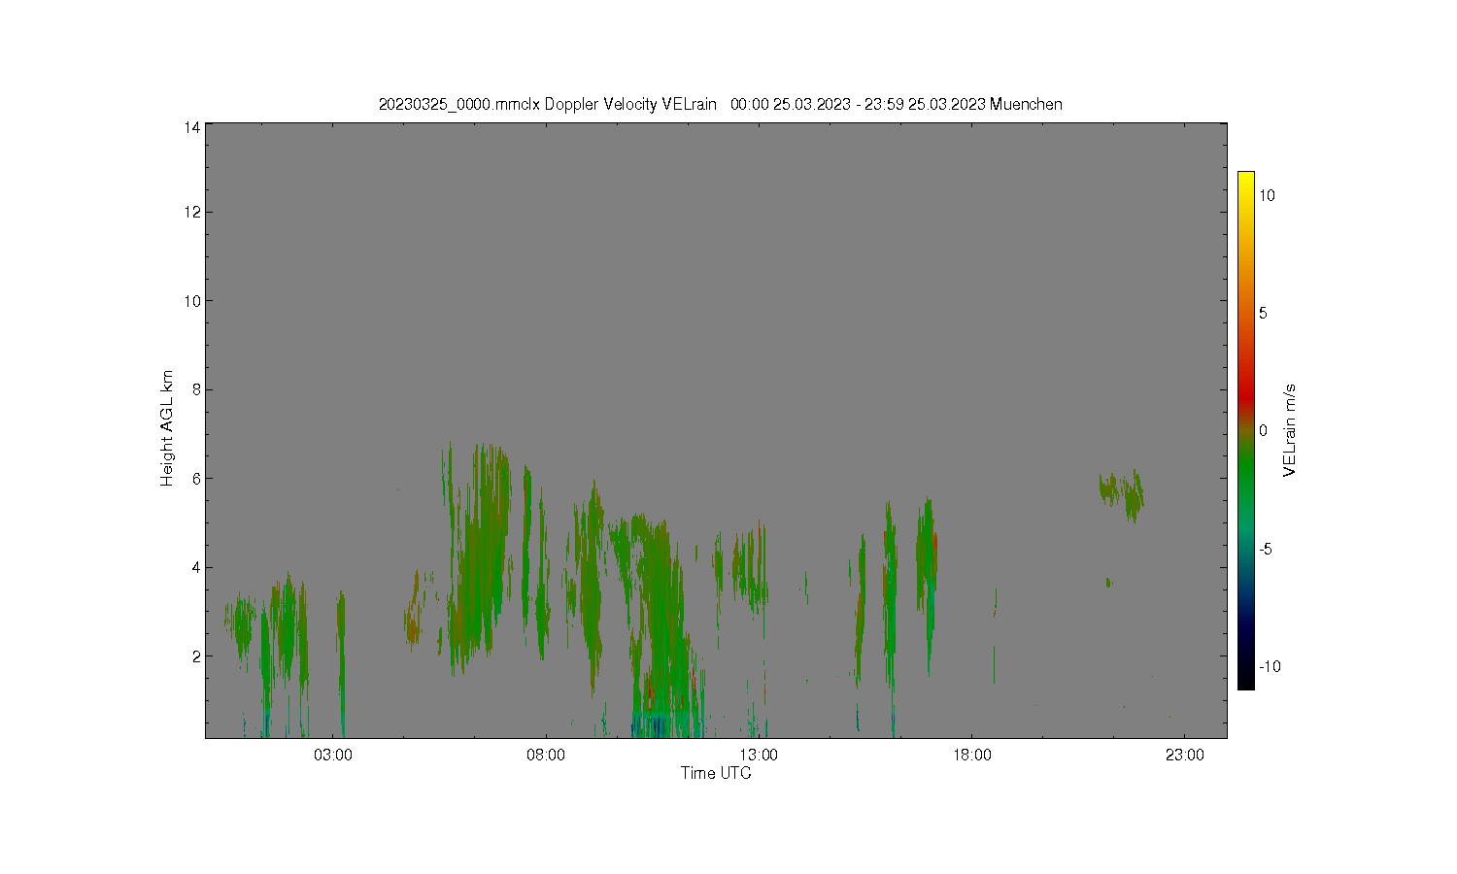Click the red section of the colorbar

tap(1245, 396)
